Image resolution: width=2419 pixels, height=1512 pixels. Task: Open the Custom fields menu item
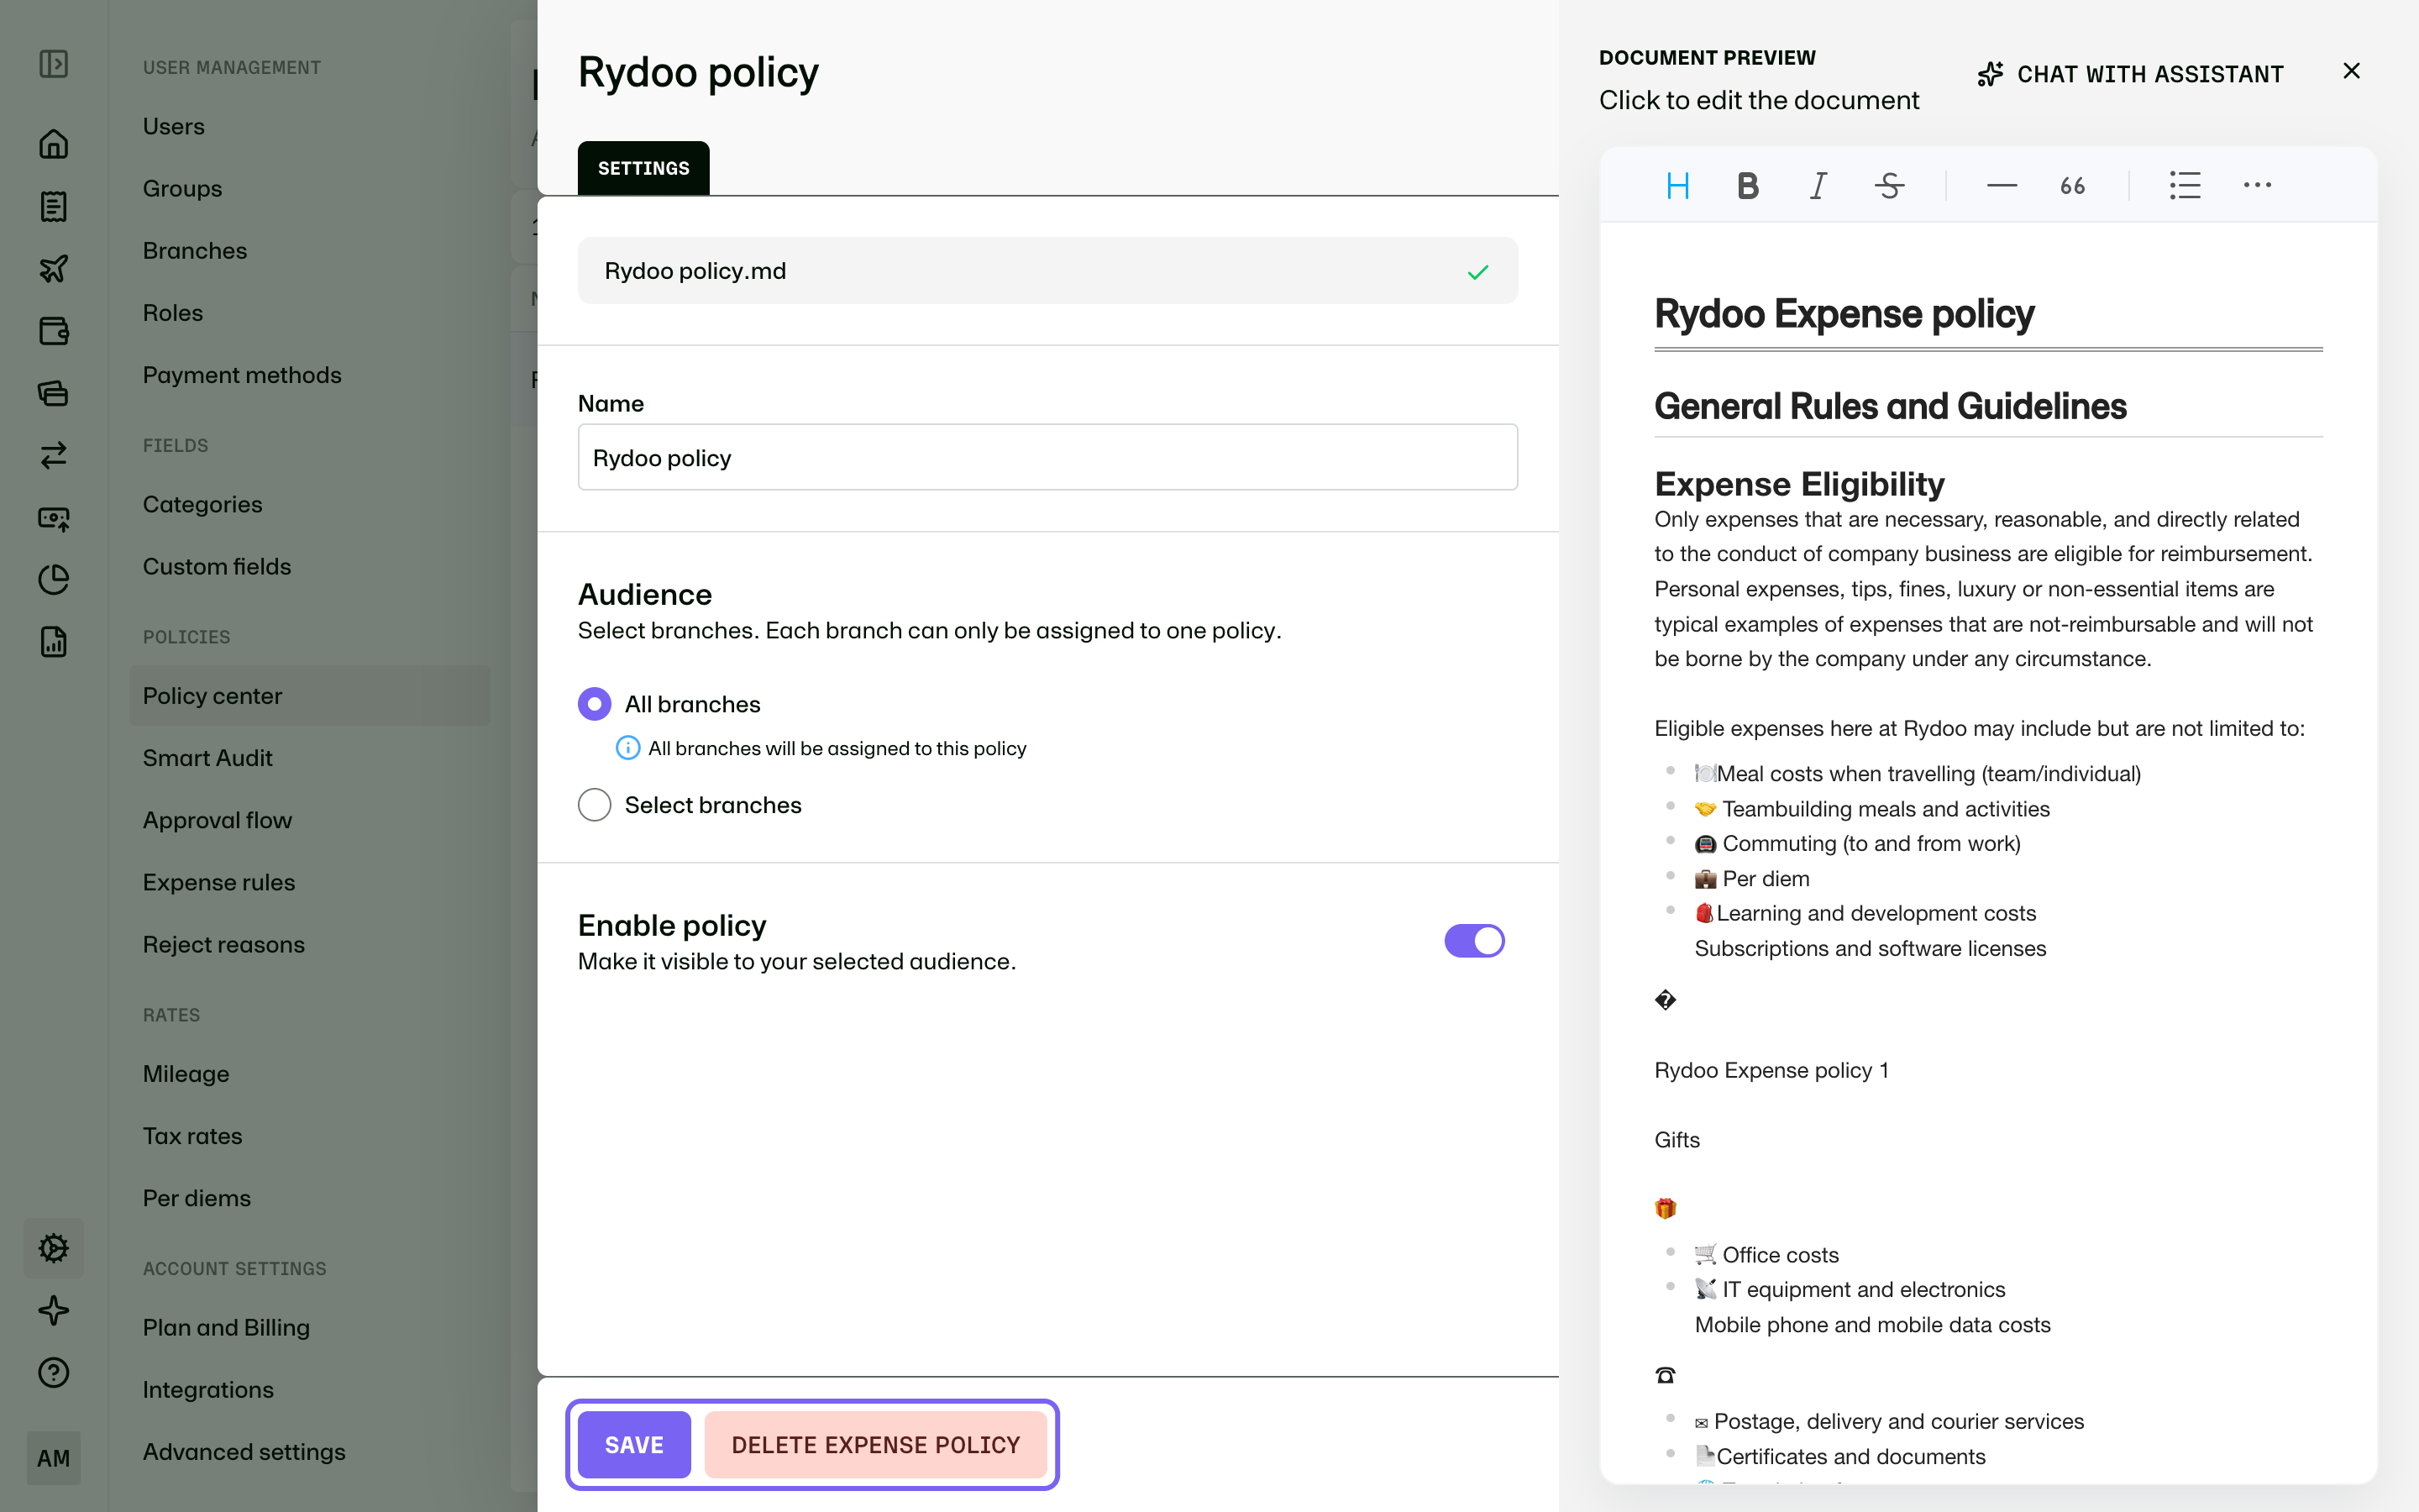pos(217,566)
